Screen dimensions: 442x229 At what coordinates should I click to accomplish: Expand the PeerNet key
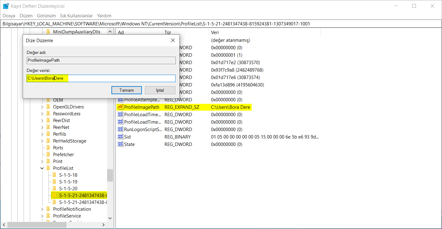click(x=42, y=127)
